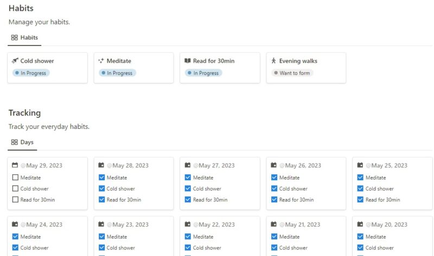The height and width of the screenshot is (256, 434).
Task: Uncheck Cold shower on May 28, 2023
Action: click(101, 188)
